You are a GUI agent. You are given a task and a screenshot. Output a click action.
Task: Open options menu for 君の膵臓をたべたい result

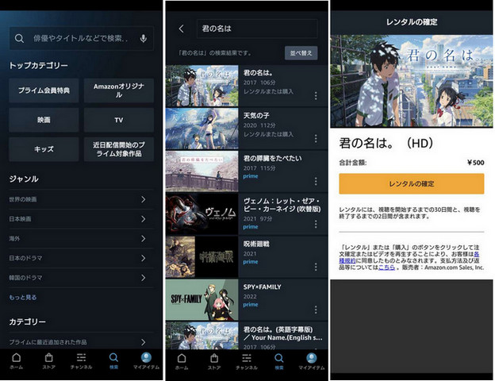[316, 181]
